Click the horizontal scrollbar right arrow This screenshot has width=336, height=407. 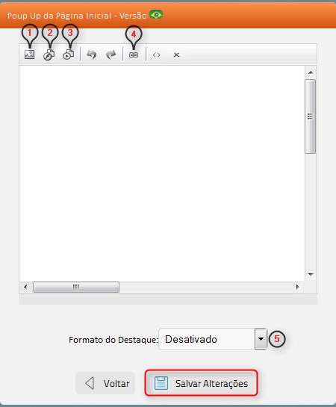[297, 287]
